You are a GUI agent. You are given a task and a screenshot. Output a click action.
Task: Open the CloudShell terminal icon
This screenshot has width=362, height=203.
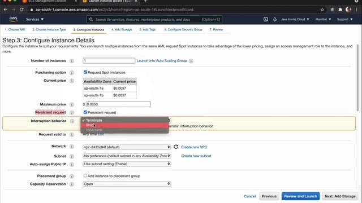(x=265, y=19)
